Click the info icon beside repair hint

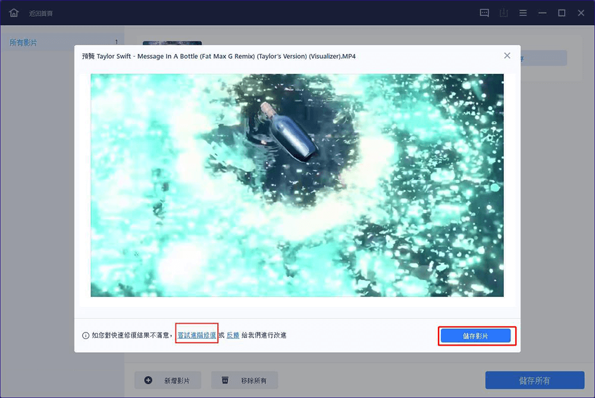coord(86,336)
